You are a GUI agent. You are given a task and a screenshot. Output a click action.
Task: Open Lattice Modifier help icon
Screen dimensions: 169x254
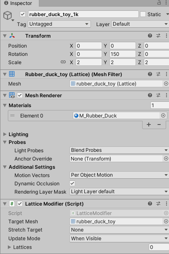(150, 204)
